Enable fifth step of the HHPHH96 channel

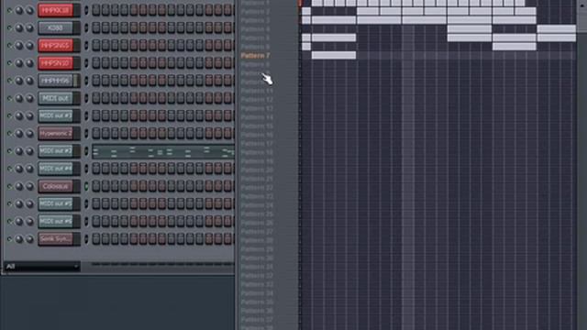(134, 81)
